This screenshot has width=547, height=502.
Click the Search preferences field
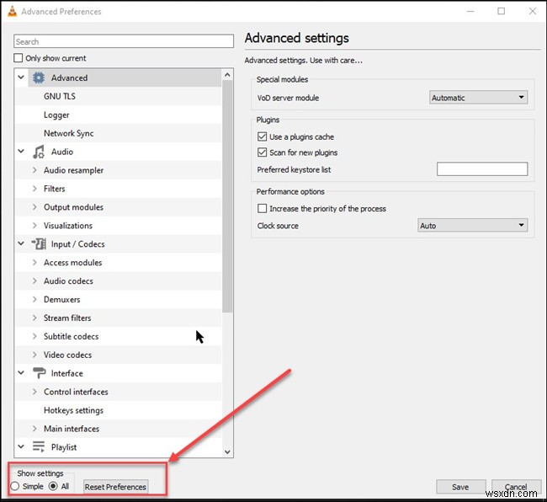click(124, 41)
